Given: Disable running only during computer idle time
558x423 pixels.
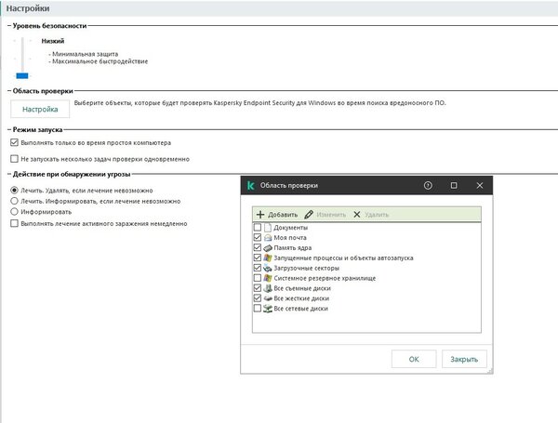Looking at the screenshot, I should coord(14,142).
